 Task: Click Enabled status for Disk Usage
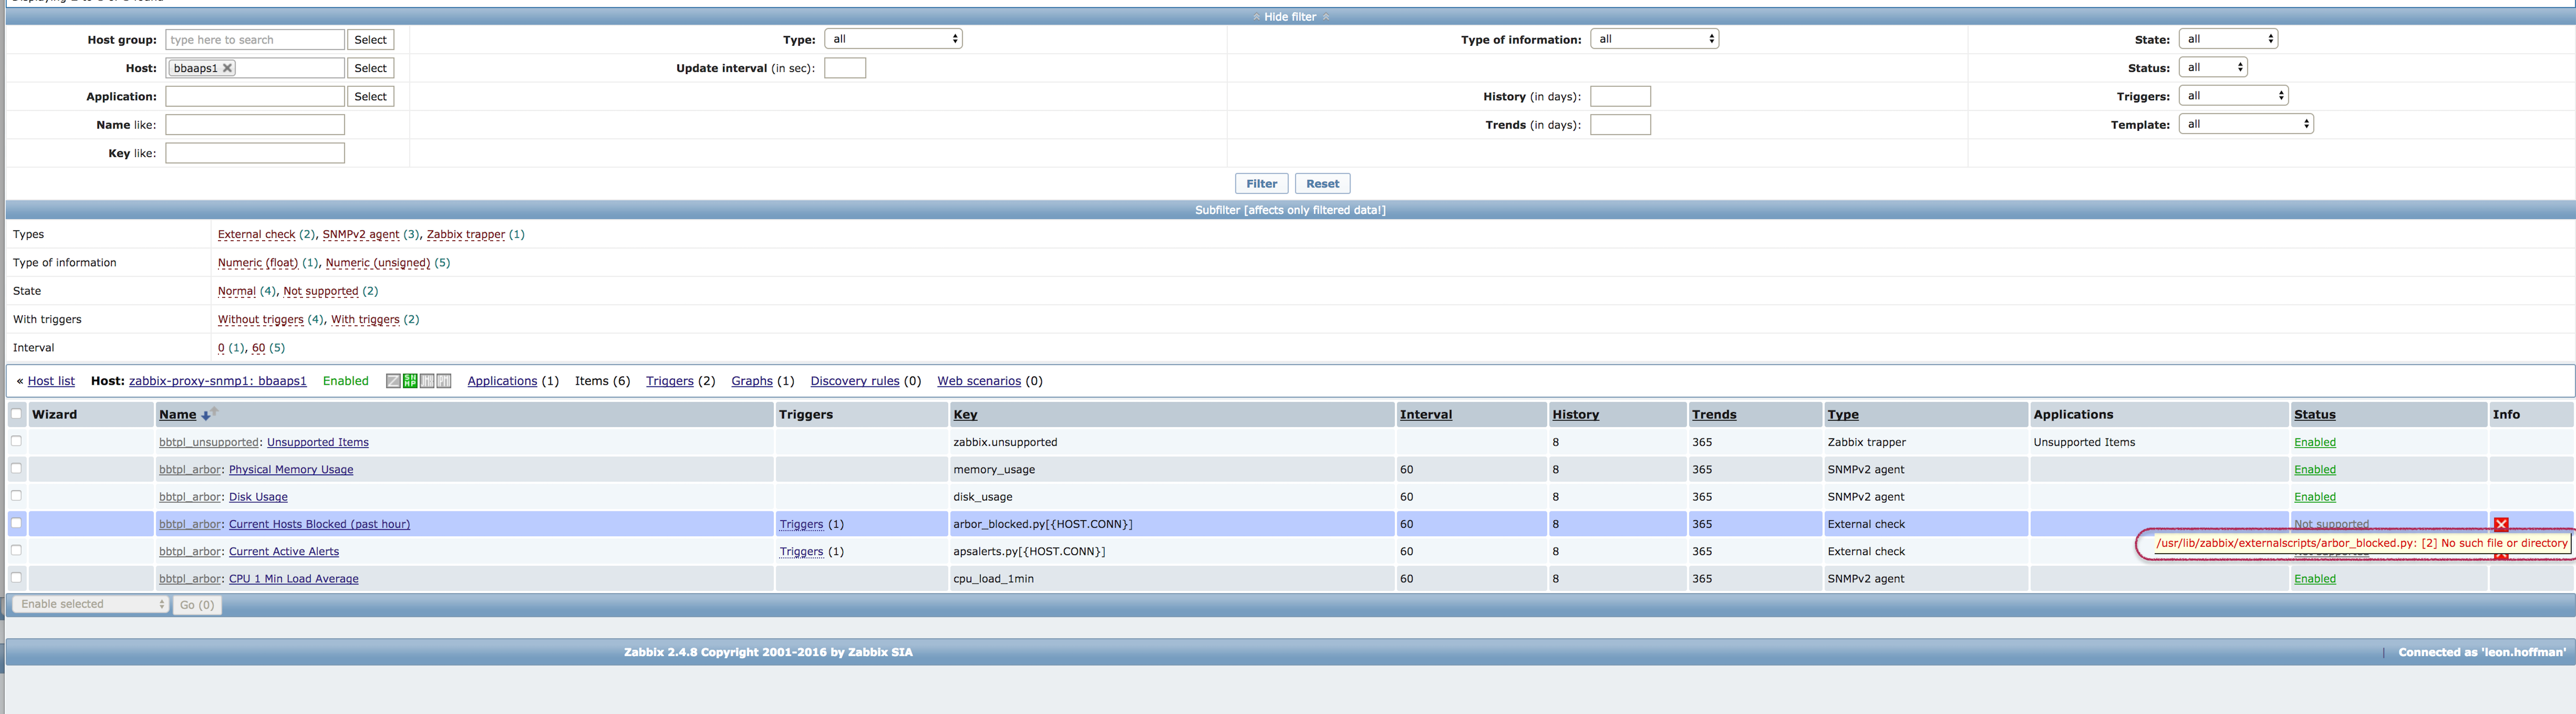(x=2314, y=497)
